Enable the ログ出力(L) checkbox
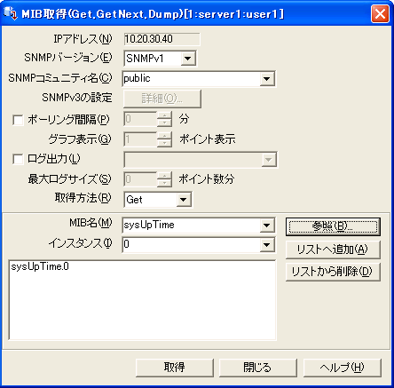This screenshot has width=394, height=388. click(18, 159)
